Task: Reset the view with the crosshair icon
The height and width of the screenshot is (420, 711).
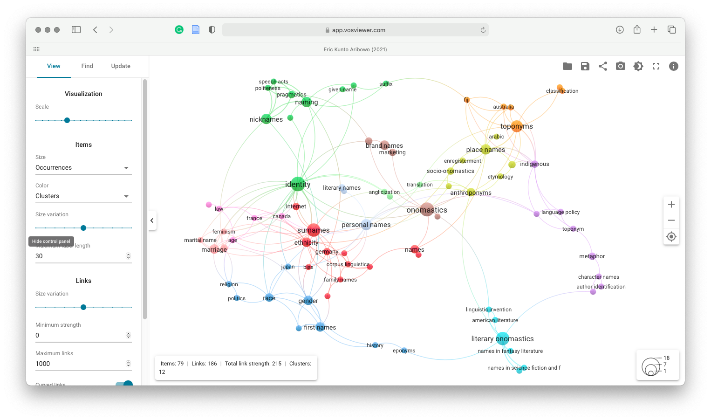Action: [x=671, y=236]
